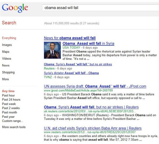The width and height of the screenshot is (159, 144).
Task: Open 'U.N. aid chief visits Syria's stricken Baba Amr' result
Action: [x=93, y=128]
